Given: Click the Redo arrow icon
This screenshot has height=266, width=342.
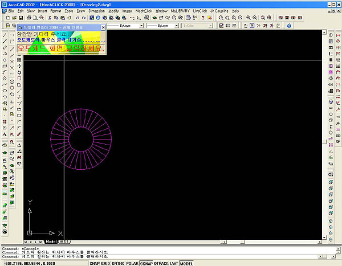Looking at the screenshot, I should pos(84,18).
